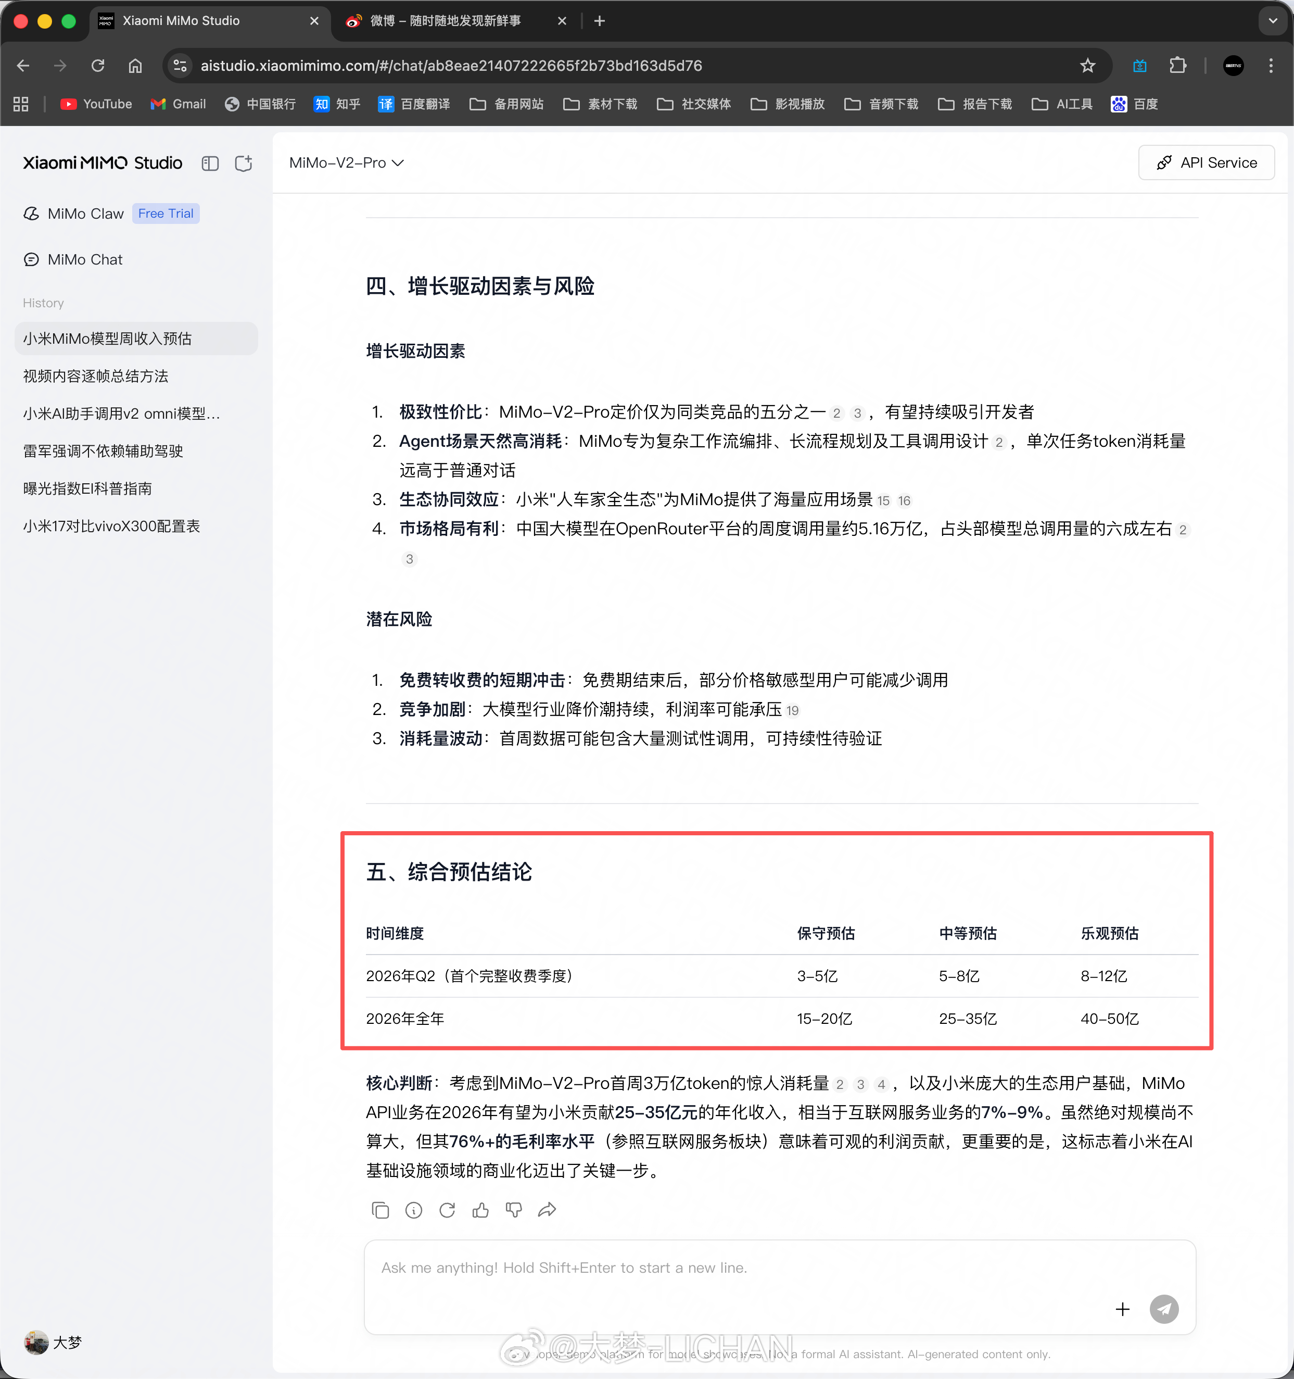Click the response info icon
Image resolution: width=1294 pixels, height=1379 pixels.
[413, 1210]
